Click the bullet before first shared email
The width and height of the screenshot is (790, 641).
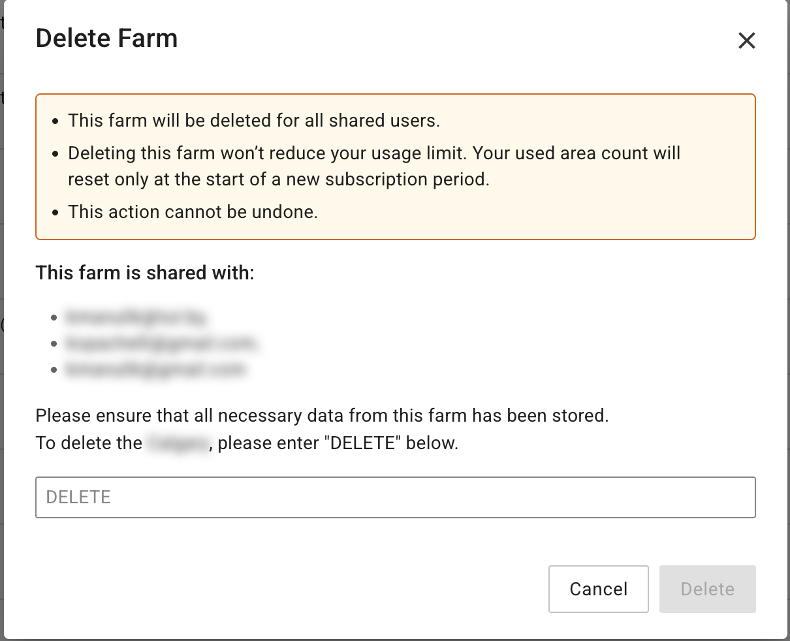pos(55,318)
